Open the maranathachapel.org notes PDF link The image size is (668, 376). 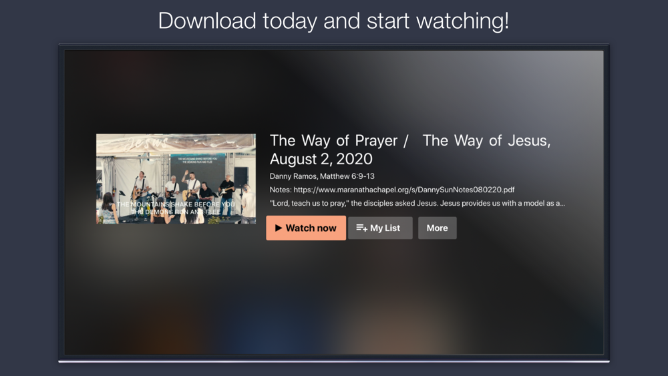coord(404,190)
